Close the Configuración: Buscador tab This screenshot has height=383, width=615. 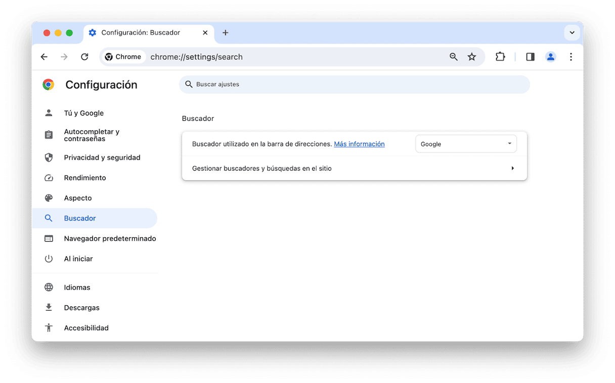pos(205,33)
